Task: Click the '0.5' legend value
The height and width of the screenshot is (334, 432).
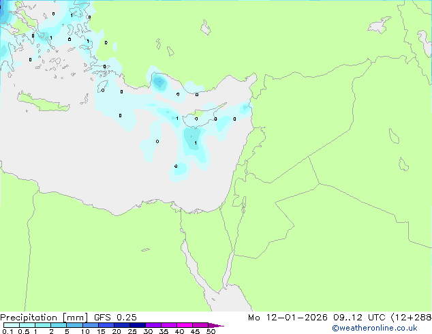Action: coord(24,331)
